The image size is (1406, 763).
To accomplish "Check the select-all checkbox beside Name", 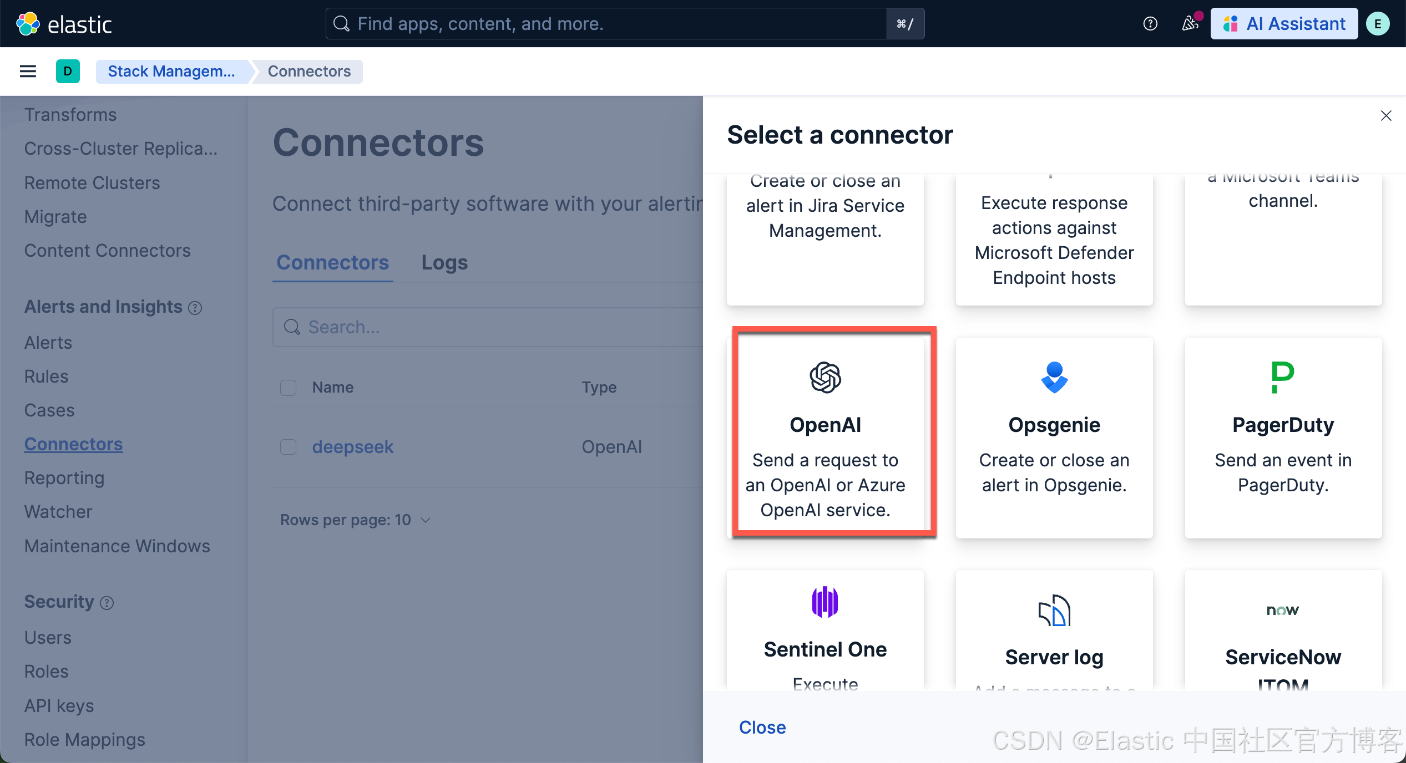I will tap(288, 388).
